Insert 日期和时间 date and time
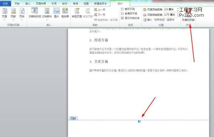 point(35,13)
